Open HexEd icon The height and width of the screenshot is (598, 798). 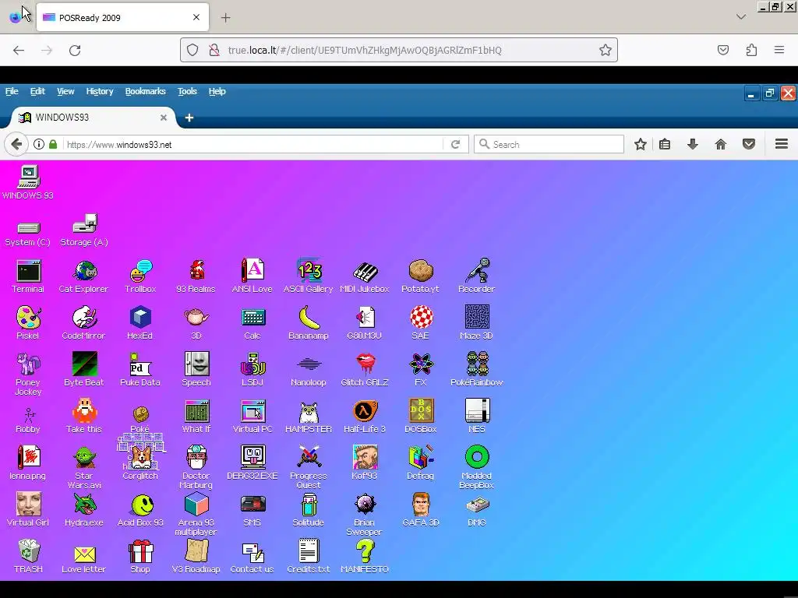coord(140,323)
